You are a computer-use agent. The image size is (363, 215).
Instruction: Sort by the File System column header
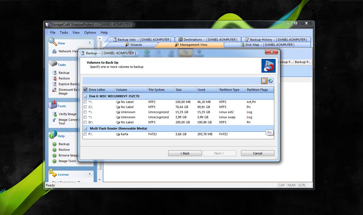[x=161, y=90]
